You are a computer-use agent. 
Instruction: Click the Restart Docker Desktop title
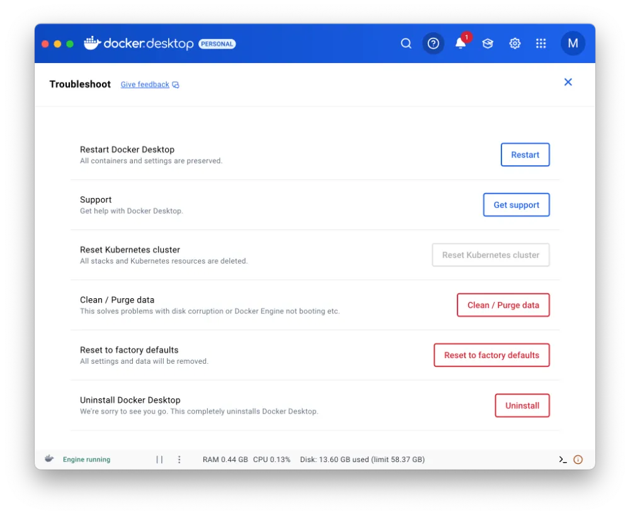click(x=127, y=149)
